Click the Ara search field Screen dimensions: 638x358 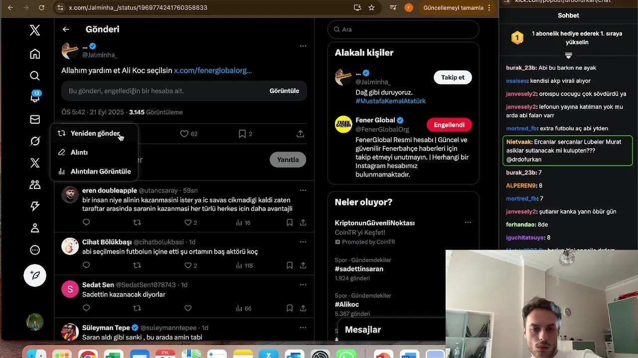403,29
